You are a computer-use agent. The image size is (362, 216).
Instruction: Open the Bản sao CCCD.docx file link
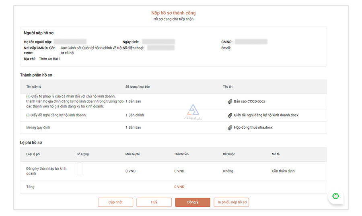[249, 101]
